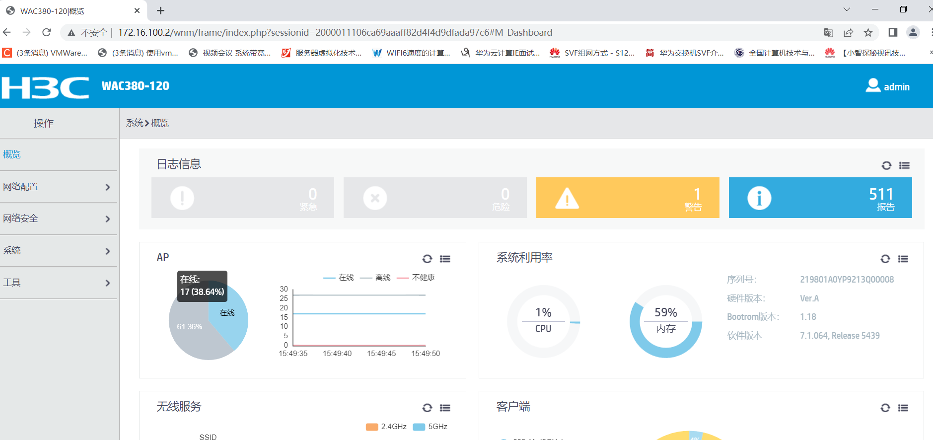Open the 华为云计算IE面试 bookmark

[x=501, y=53]
